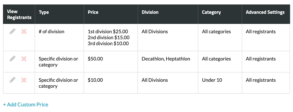
Task: Click the 'View Registrants' column header
Action: (19, 15)
